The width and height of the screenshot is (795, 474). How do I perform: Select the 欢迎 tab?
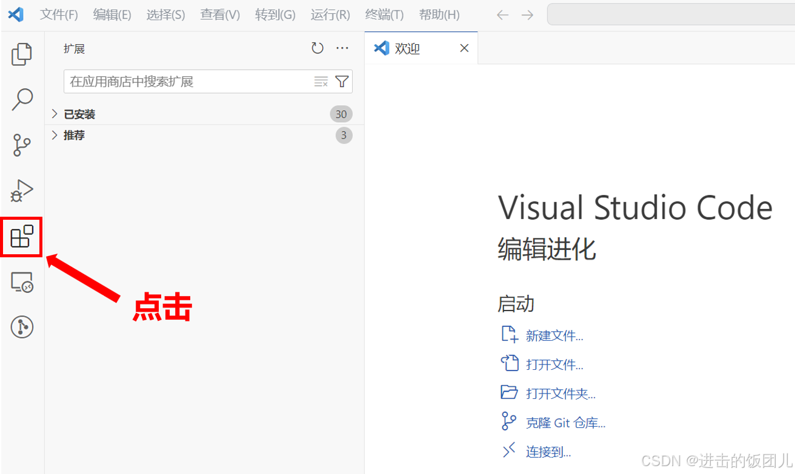click(407, 48)
